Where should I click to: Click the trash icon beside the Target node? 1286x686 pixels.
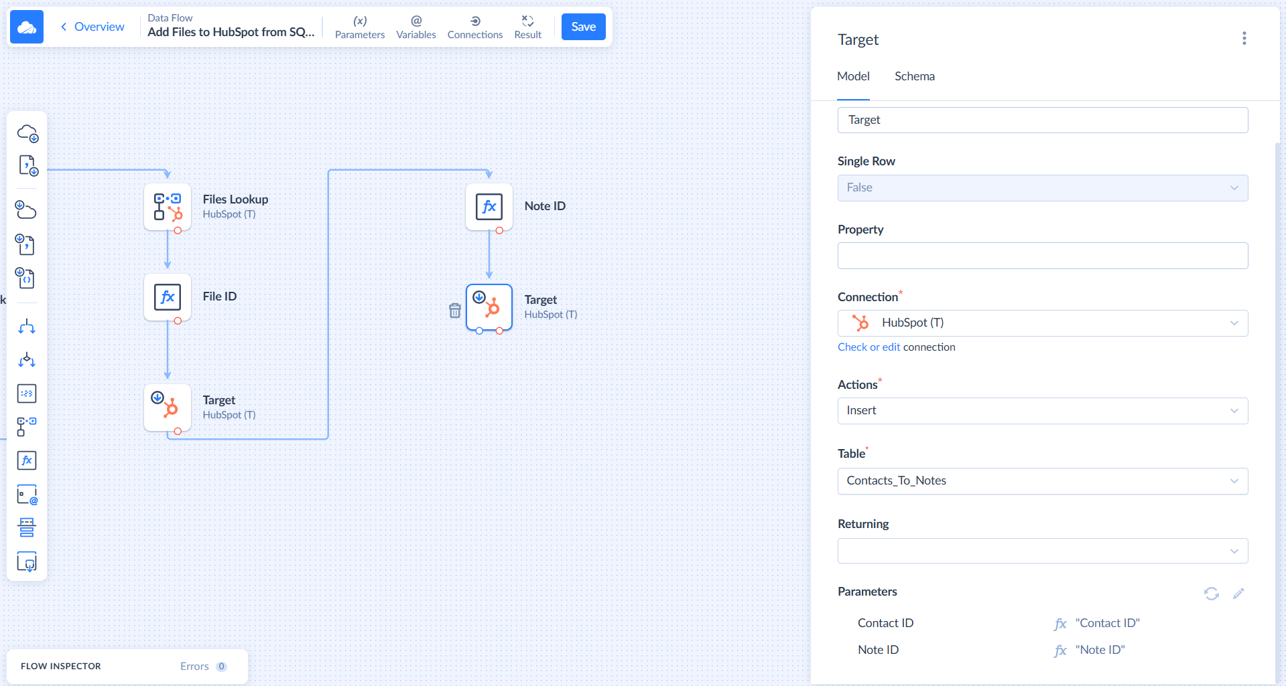[x=455, y=311]
